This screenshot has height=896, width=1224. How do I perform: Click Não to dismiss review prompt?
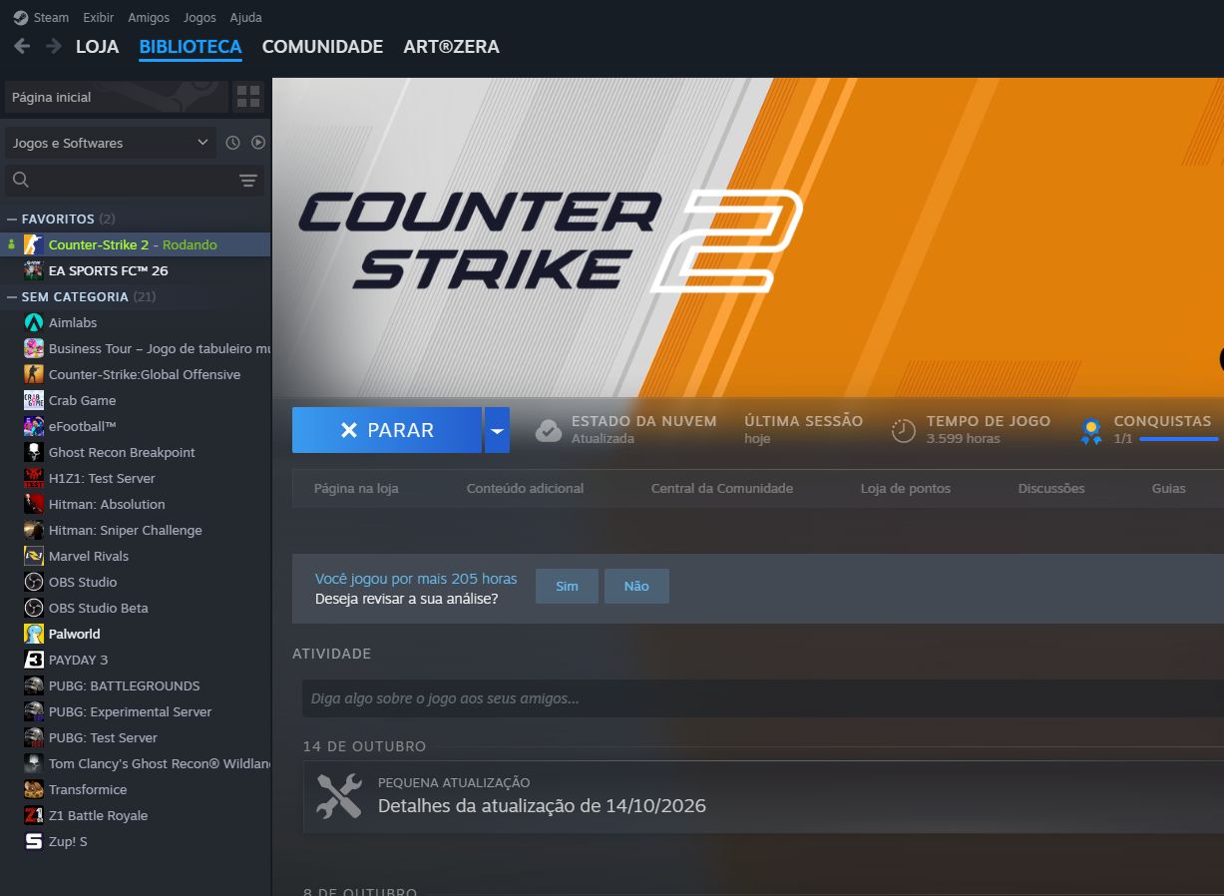click(636, 586)
